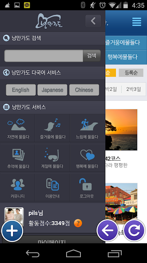This screenshot has width=147, height=263.
Task: Open the hamburger menu icon
Action: (137, 22)
